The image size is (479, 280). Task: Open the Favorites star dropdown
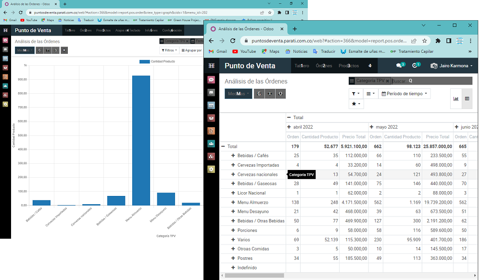pos(356,104)
